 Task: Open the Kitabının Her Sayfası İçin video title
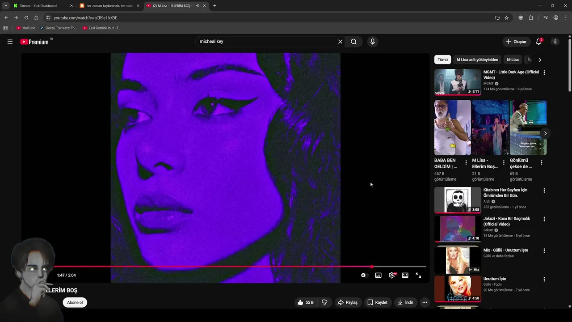pos(505,193)
